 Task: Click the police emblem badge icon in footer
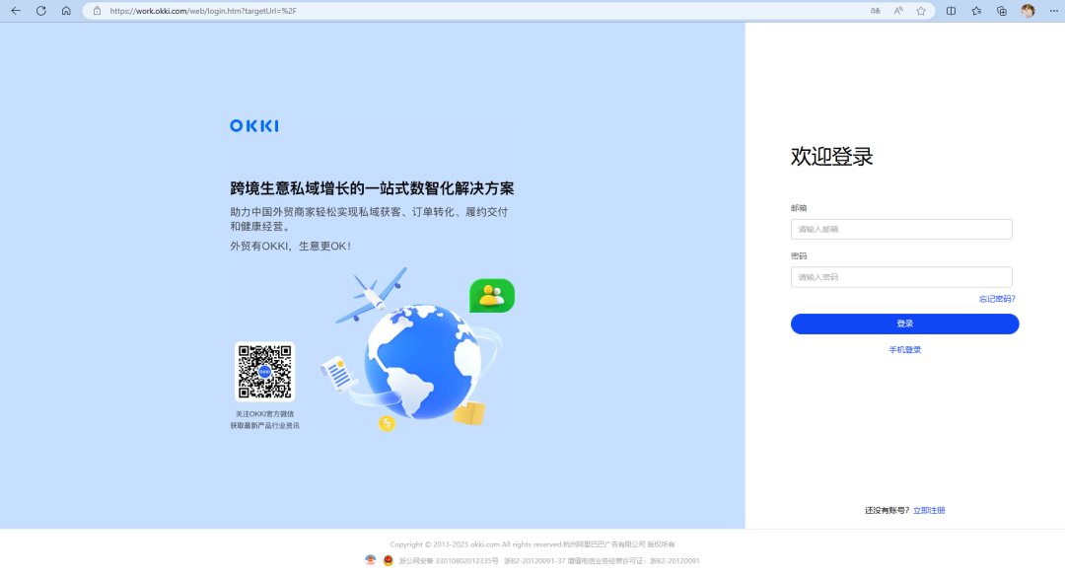point(388,560)
